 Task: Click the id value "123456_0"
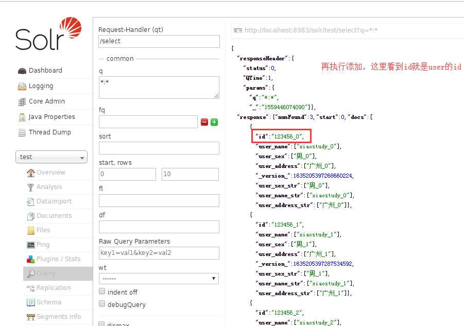287,136
